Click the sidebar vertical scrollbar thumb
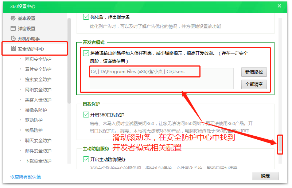The height and width of the screenshot is (188, 292). 69,61
